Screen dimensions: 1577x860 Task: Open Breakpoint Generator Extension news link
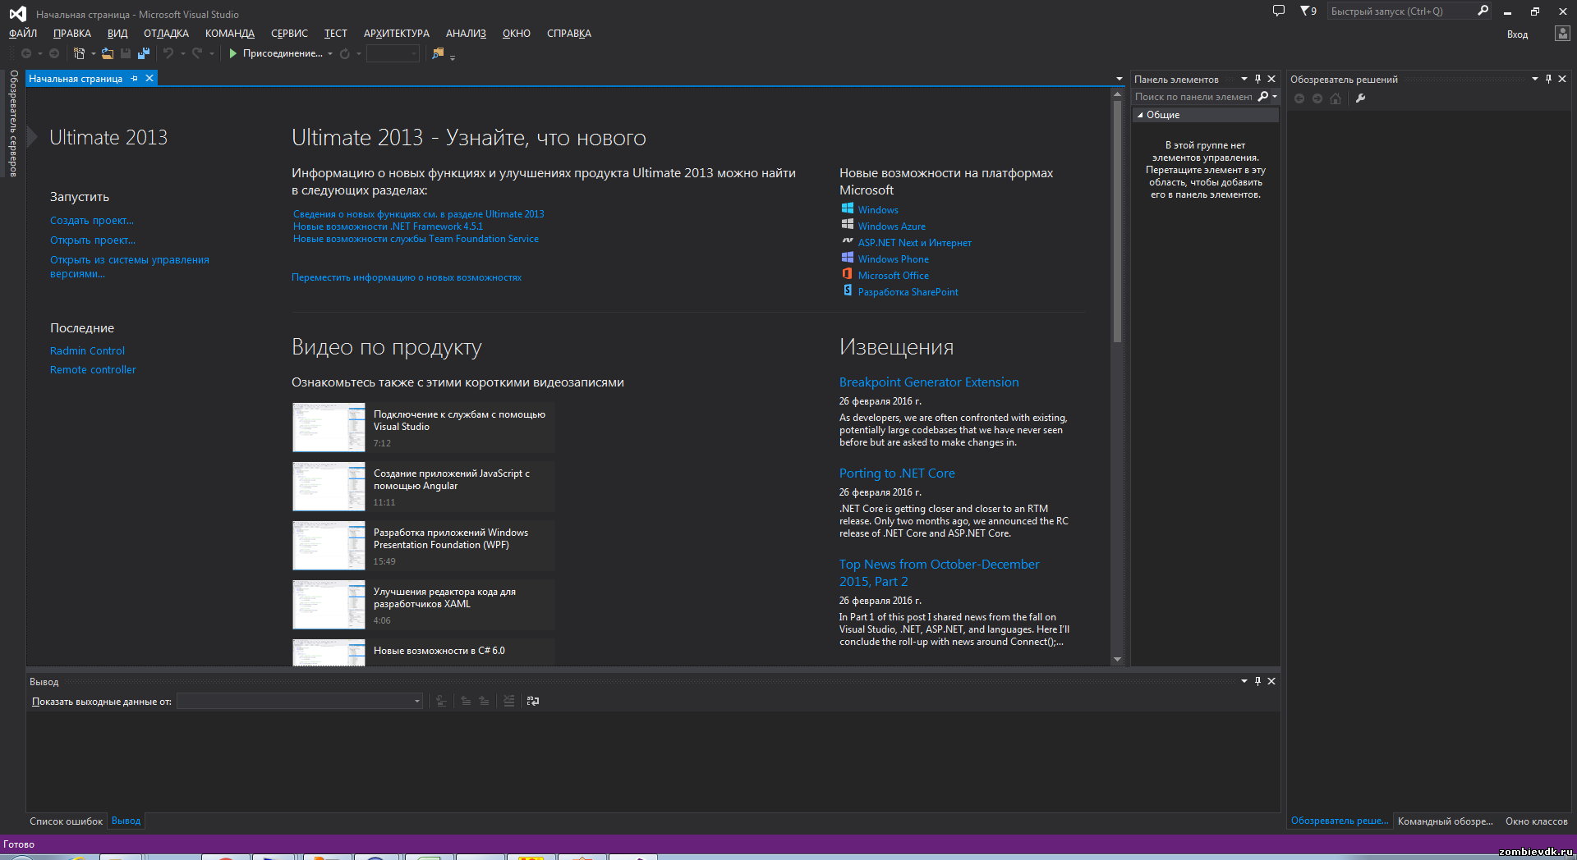(929, 382)
